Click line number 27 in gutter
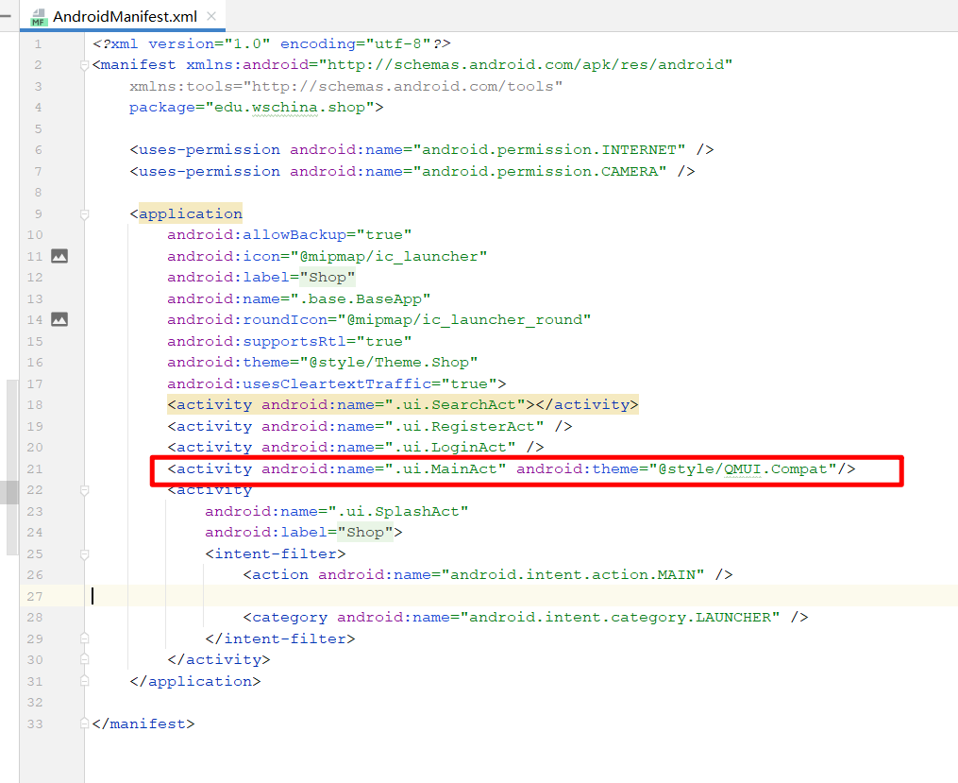Viewport: 958px width, 783px height. tap(35, 597)
